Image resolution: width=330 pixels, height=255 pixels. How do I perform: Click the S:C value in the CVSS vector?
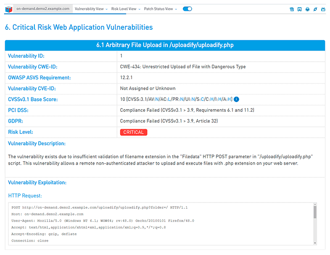(200, 100)
